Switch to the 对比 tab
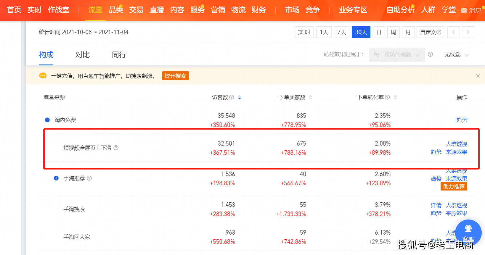Image resolution: width=485 pixels, height=255 pixels. 82,55
